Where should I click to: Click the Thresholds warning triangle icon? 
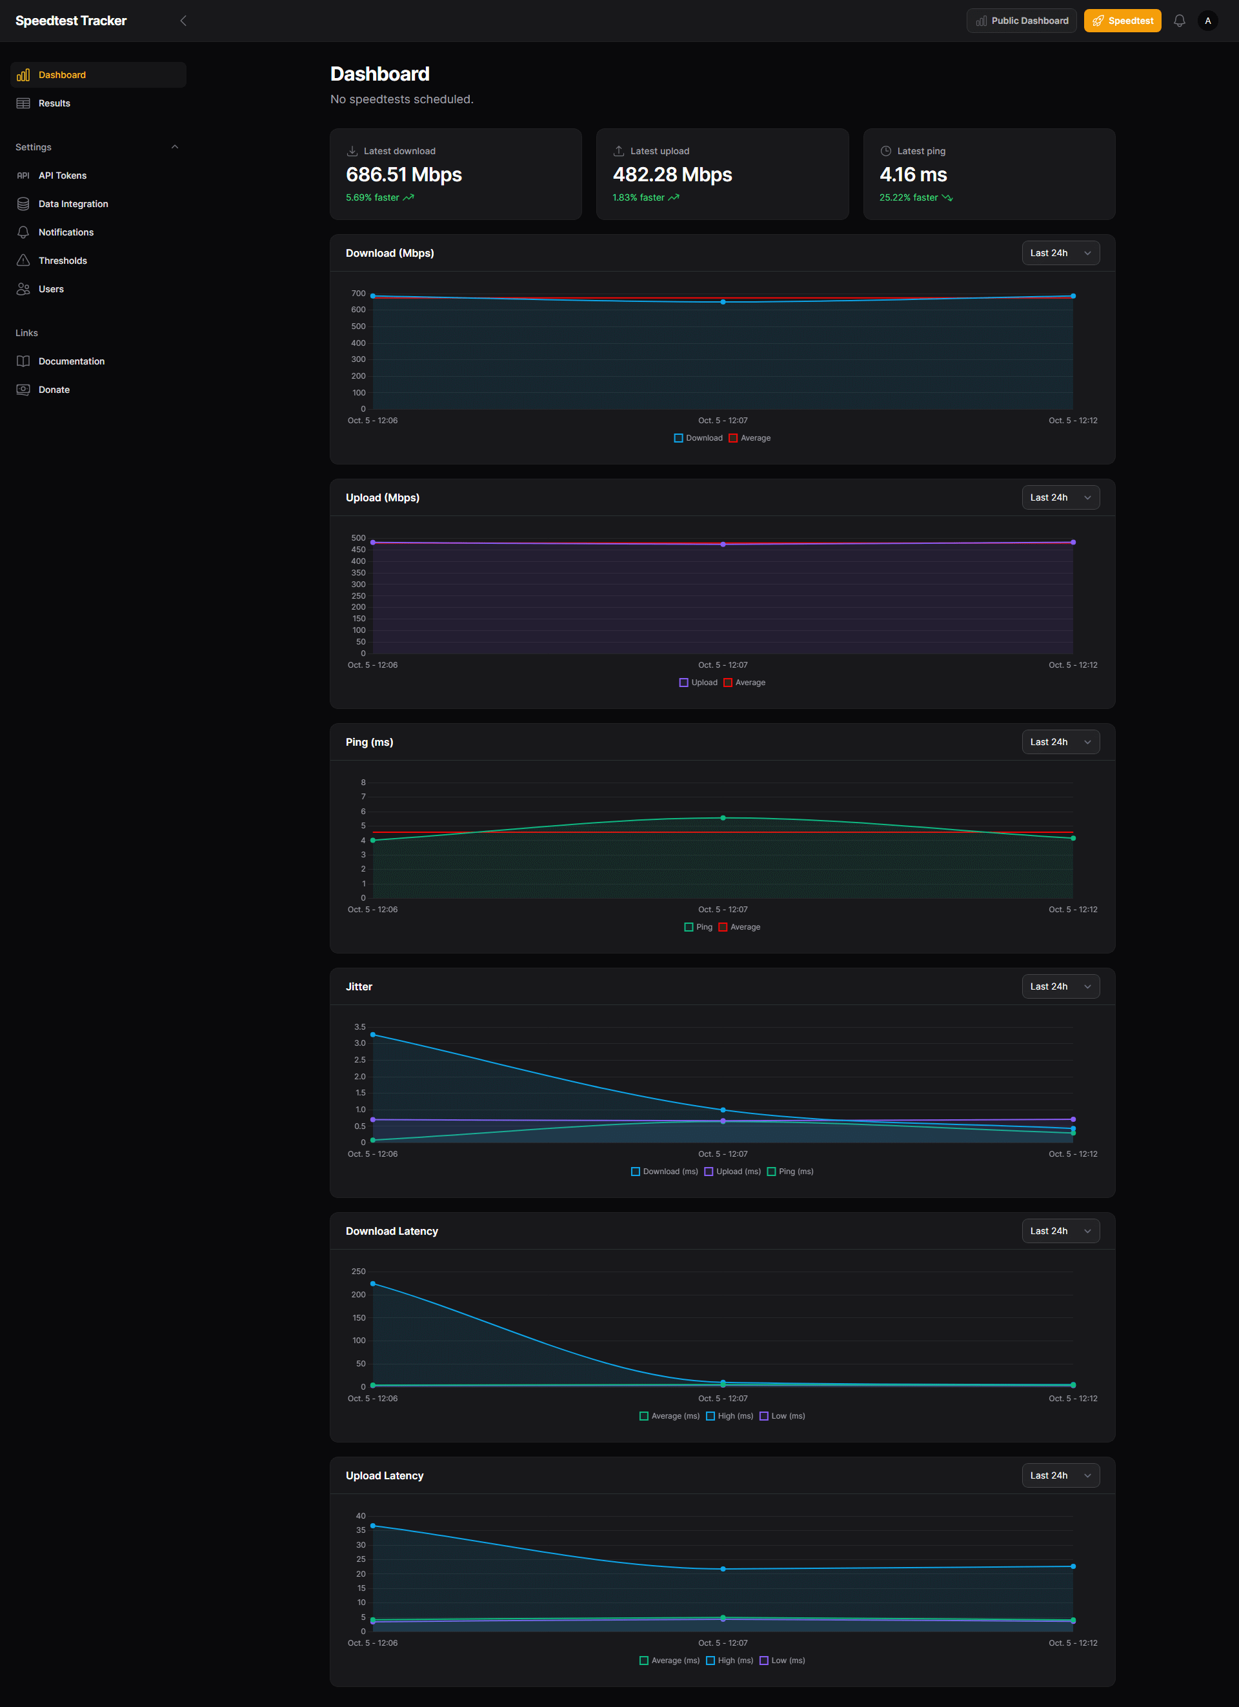[x=23, y=261]
